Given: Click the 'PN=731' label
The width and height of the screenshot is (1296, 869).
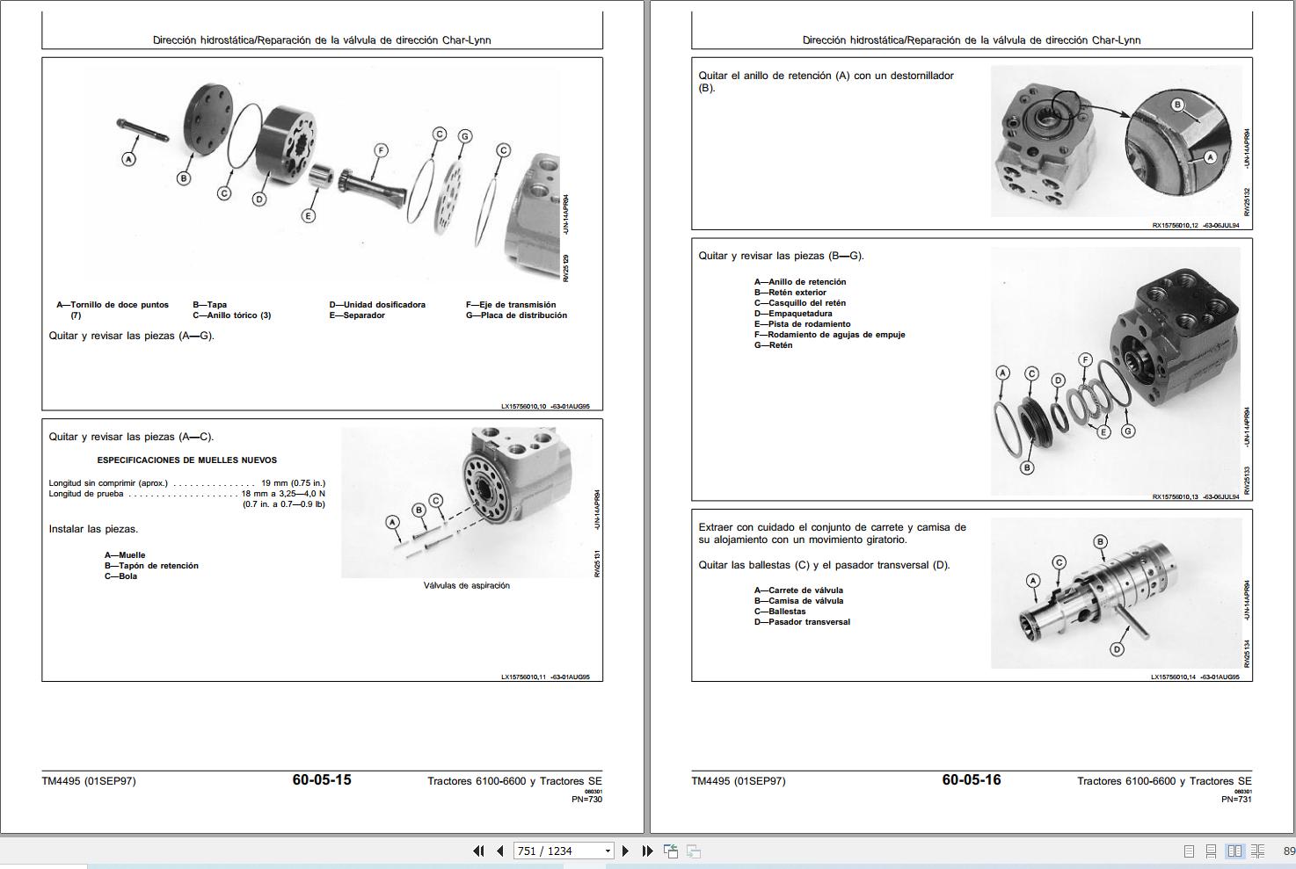Looking at the screenshot, I should tap(1236, 800).
